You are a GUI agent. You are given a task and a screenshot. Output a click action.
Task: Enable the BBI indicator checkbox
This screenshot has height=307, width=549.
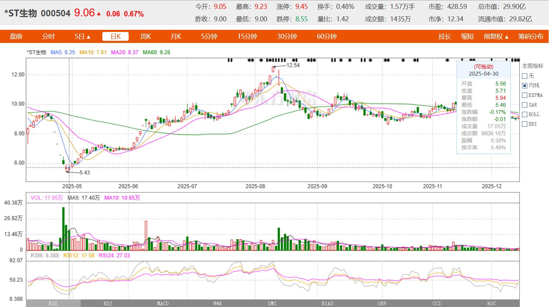point(524,124)
